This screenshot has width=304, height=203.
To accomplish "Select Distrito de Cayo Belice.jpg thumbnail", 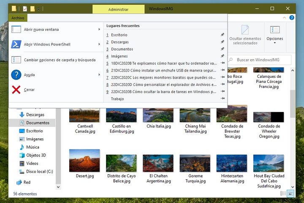I will tap(121, 163).
